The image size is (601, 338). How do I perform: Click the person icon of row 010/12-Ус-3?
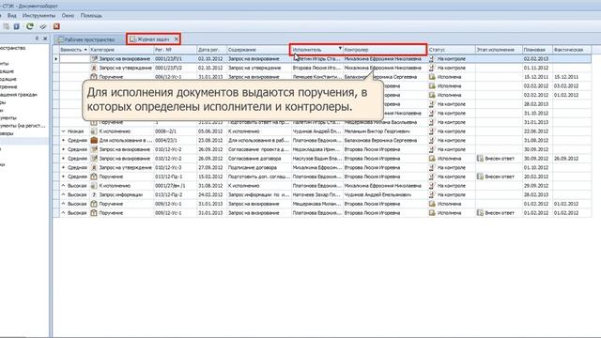coord(94,167)
